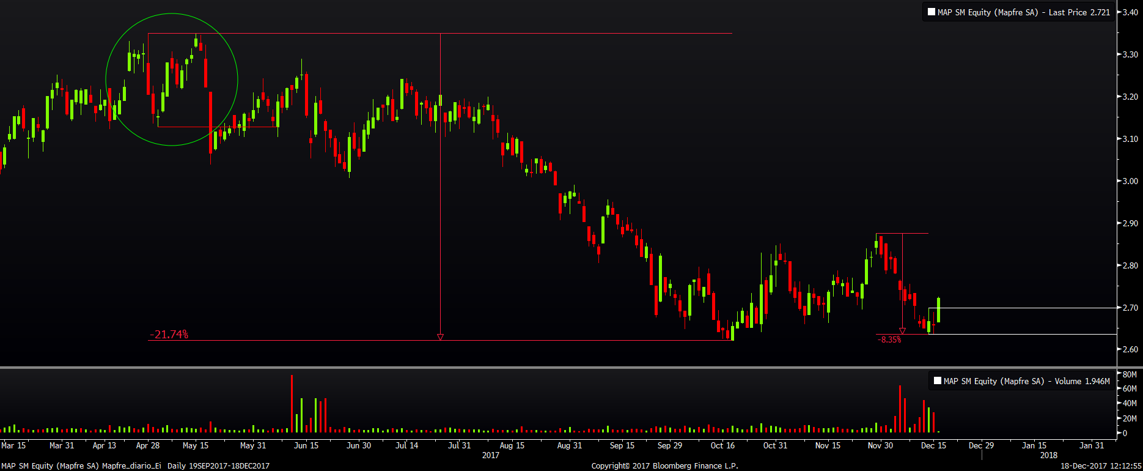Click the Nov 30 date label
This screenshot has width=1143, height=471.
[880, 445]
